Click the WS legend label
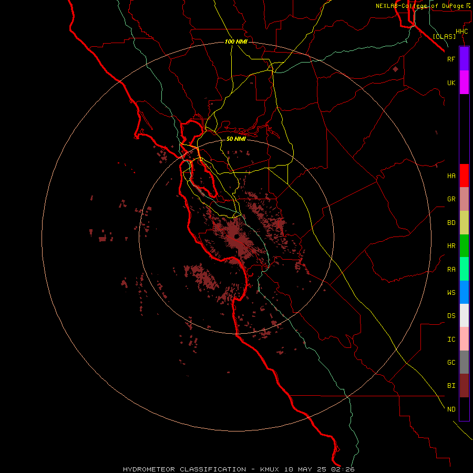This screenshot has width=473, height=473. (x=451, y=293)
